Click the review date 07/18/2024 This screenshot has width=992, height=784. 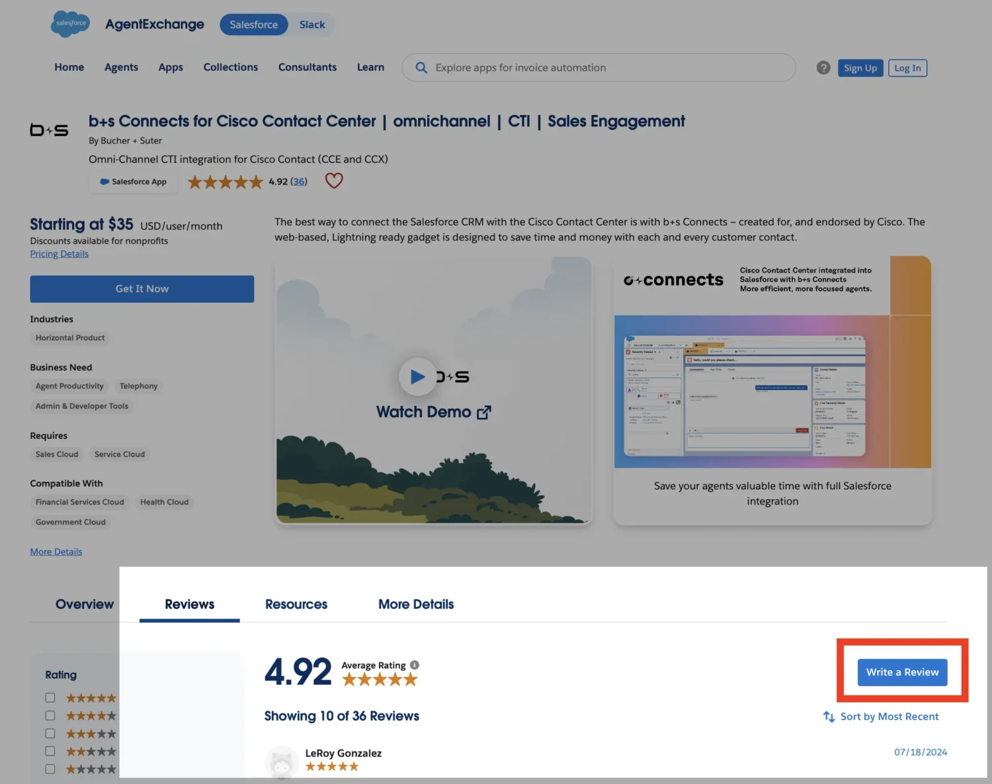click(x=921, y=752)
